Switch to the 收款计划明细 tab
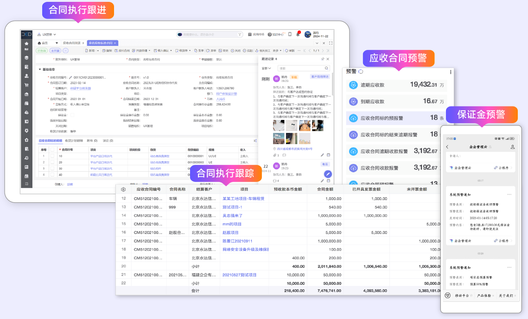Viewport: 528px width, 319px height. (74, 140)
